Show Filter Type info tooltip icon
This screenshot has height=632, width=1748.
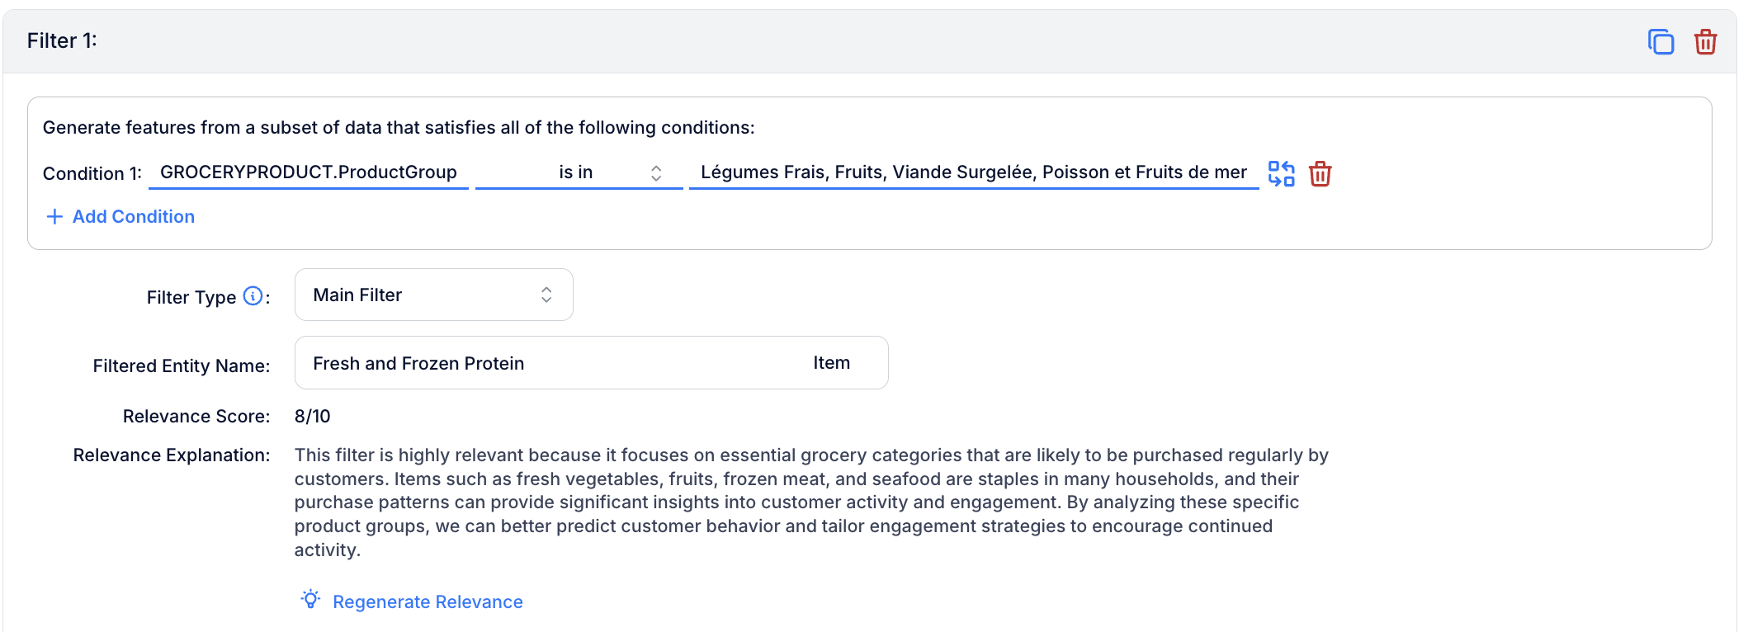(253, 296)
